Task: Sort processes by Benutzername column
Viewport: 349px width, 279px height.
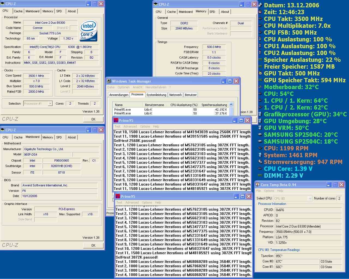Action: coord(155,105)
